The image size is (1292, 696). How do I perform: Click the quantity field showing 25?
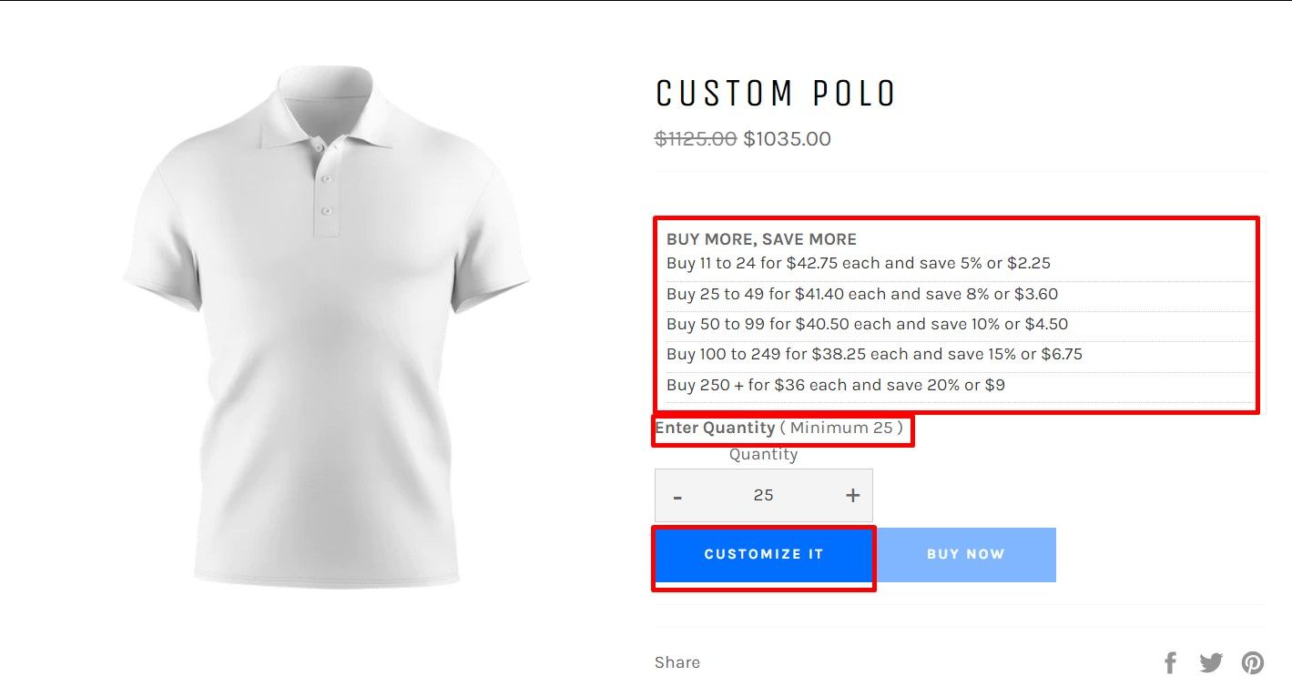[763, 496]
